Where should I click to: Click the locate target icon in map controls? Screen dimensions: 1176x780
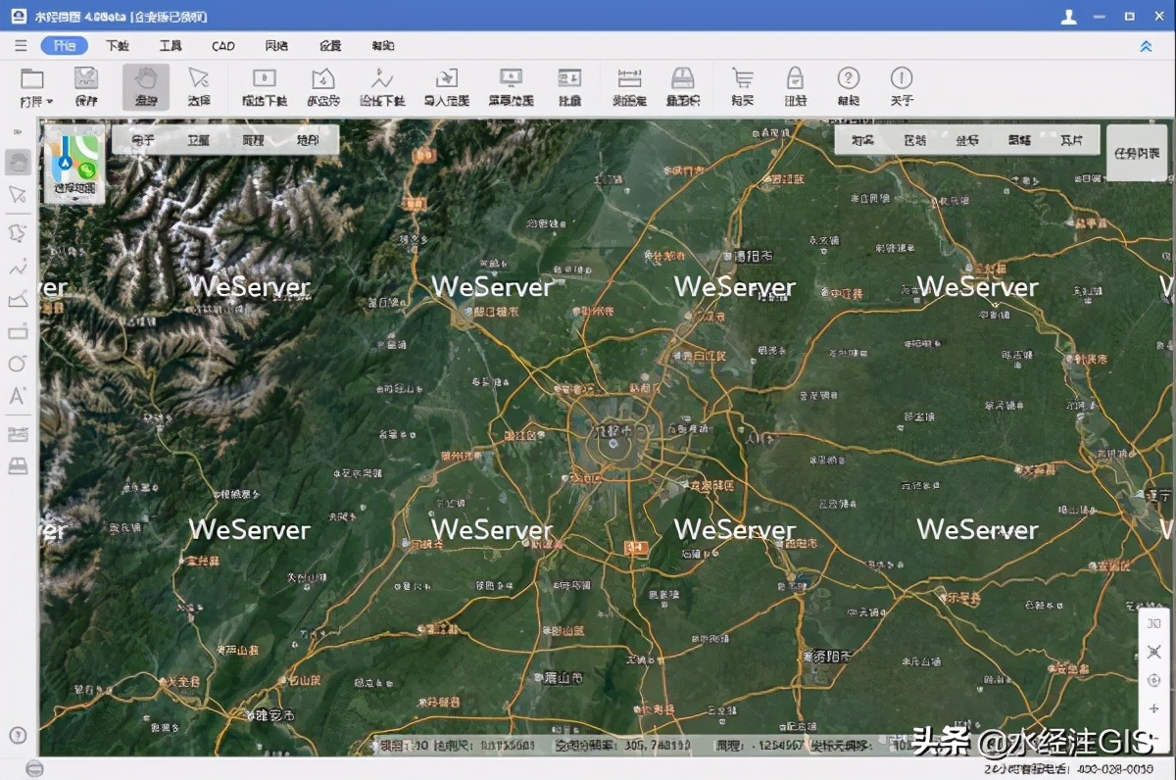(x=1153, y=680)
